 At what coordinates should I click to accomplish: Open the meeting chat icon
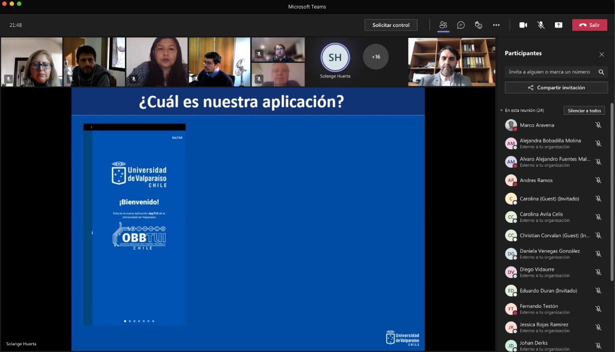(x=461, y=25)
